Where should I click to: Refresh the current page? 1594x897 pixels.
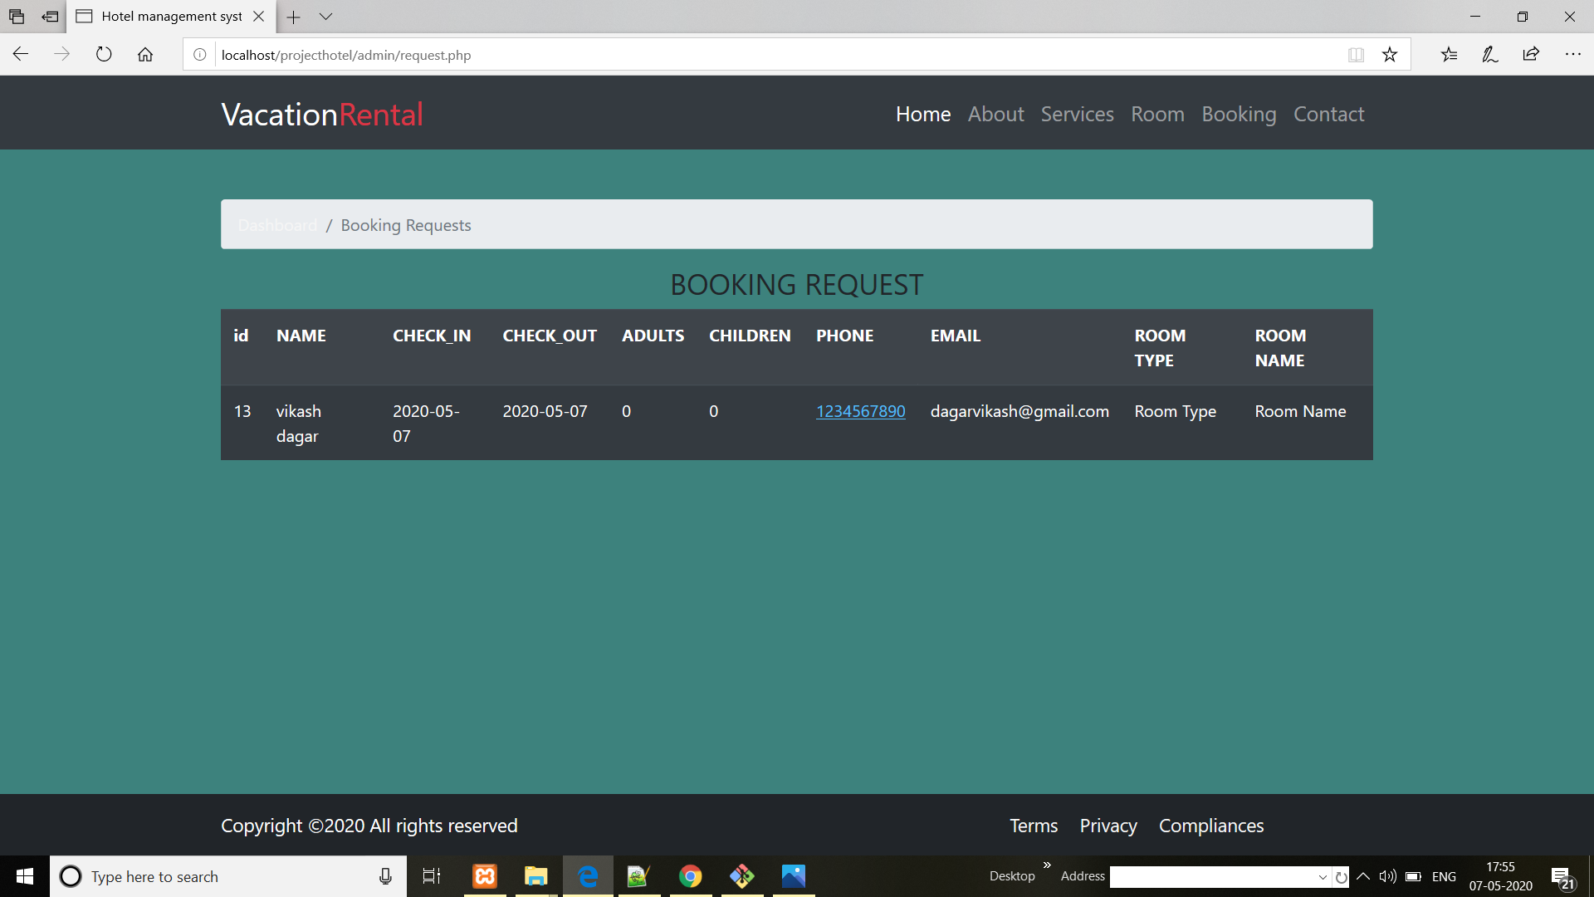point(103,54)
